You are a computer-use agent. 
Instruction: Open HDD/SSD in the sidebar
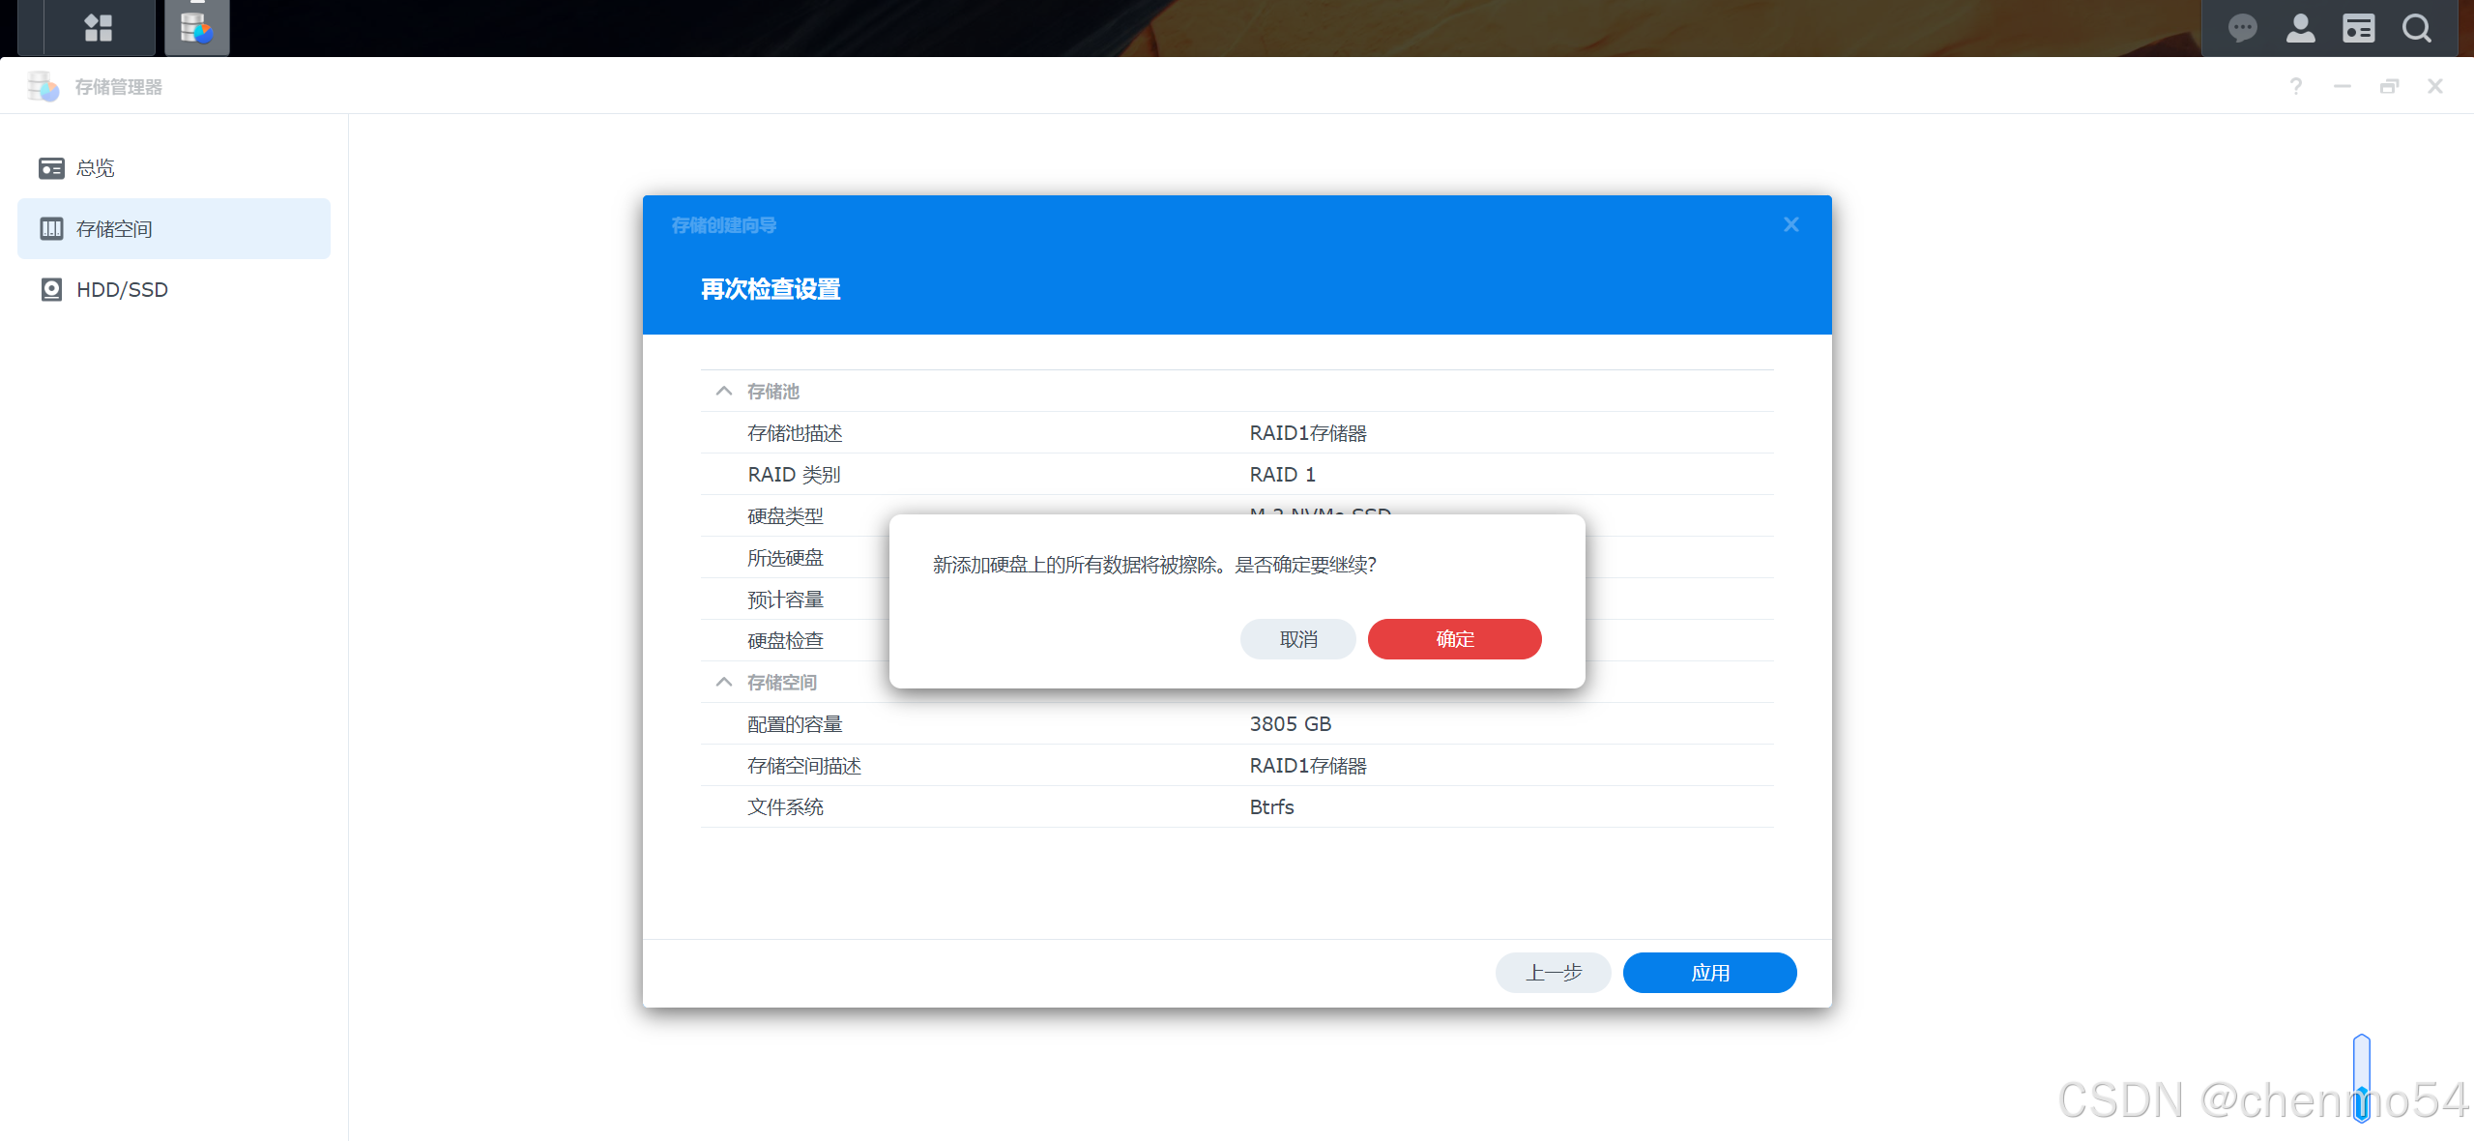click(x=122, y=289)
